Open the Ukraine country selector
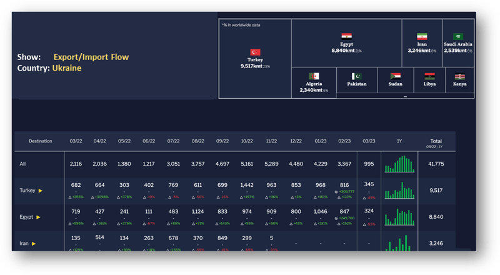500x275 pixels. tap(67, 68)
